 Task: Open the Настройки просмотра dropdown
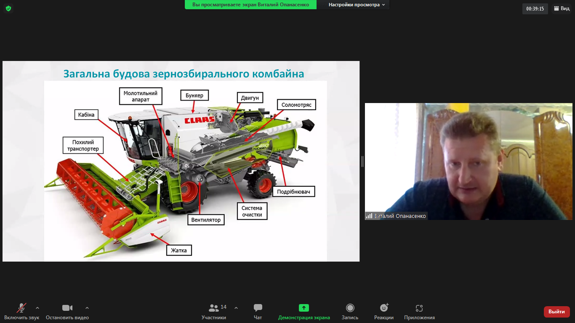(x=357, y=5)
